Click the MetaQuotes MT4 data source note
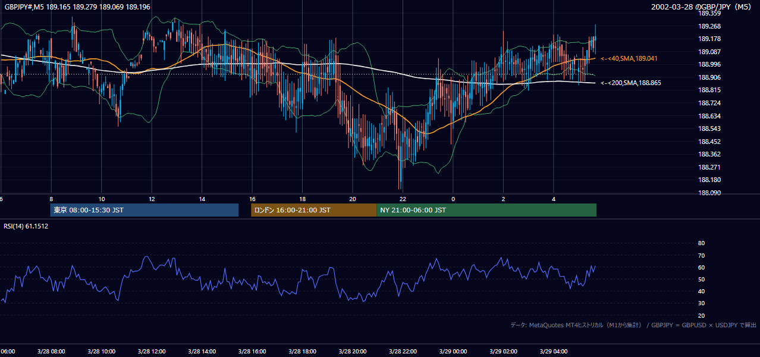760x357 pixels. point(633,325)
